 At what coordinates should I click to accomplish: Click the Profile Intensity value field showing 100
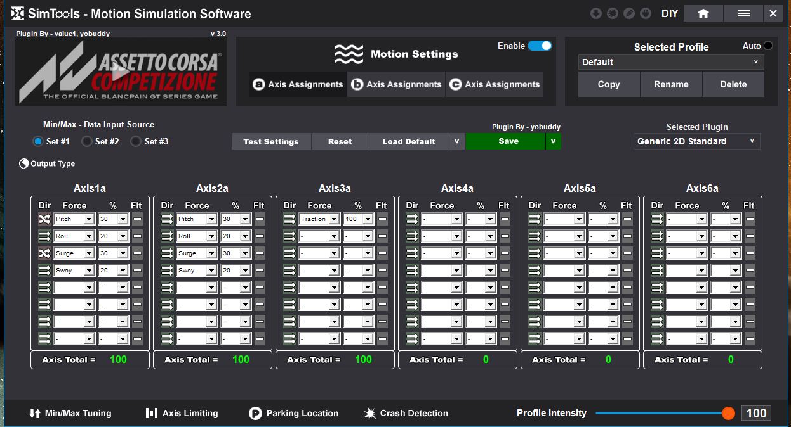click(756, 413)
